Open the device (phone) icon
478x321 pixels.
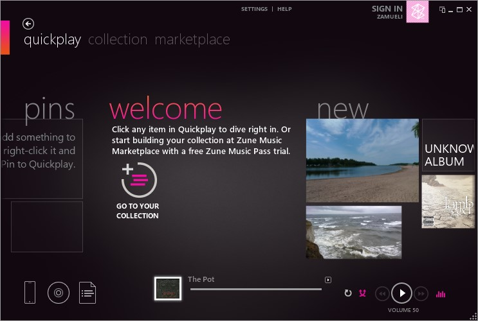(x=30, y=292)
